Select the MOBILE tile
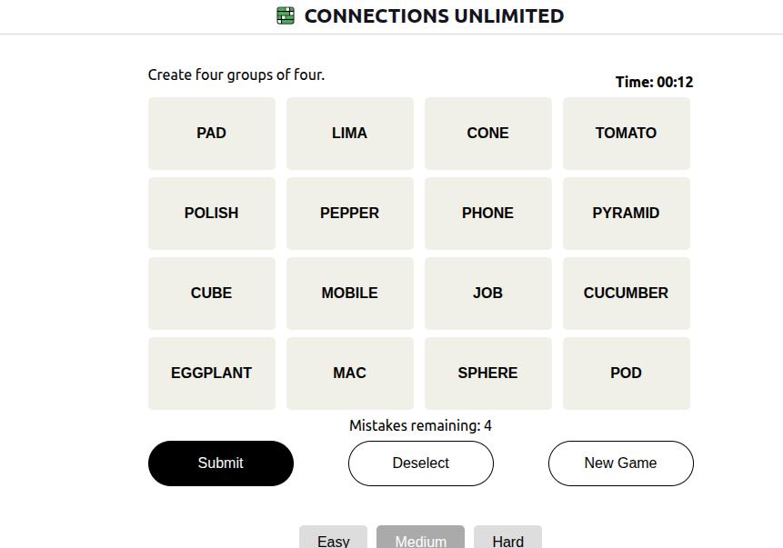783x548 pixels. tap(350, 293)
